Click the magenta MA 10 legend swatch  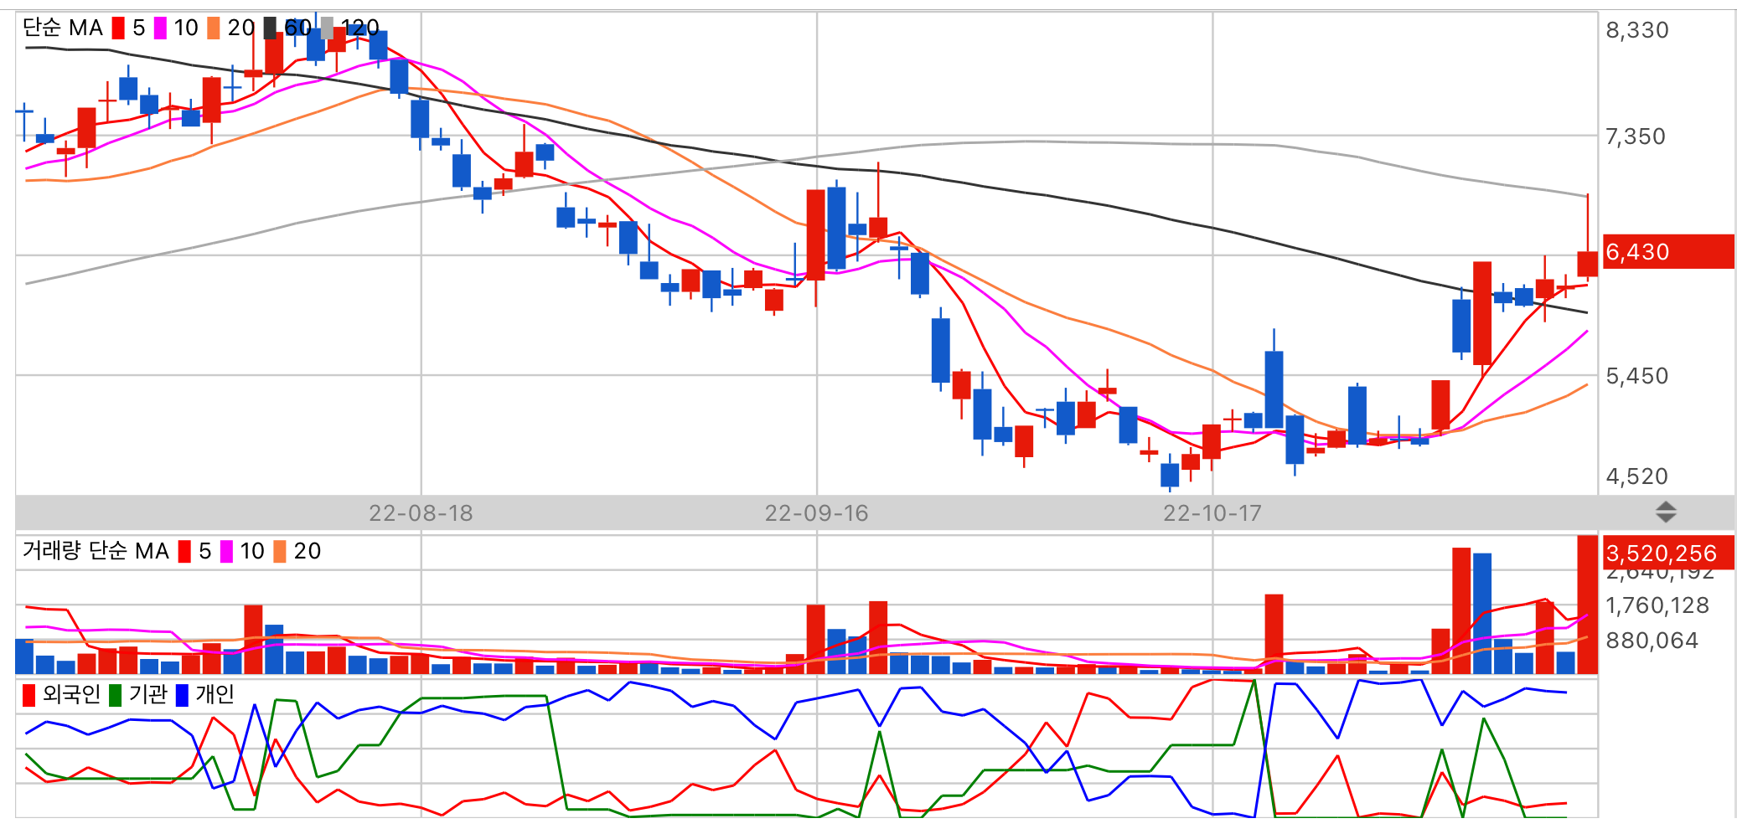coord(160,28)
